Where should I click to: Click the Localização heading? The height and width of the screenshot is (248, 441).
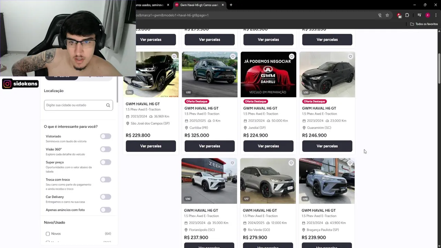[54, 91]
